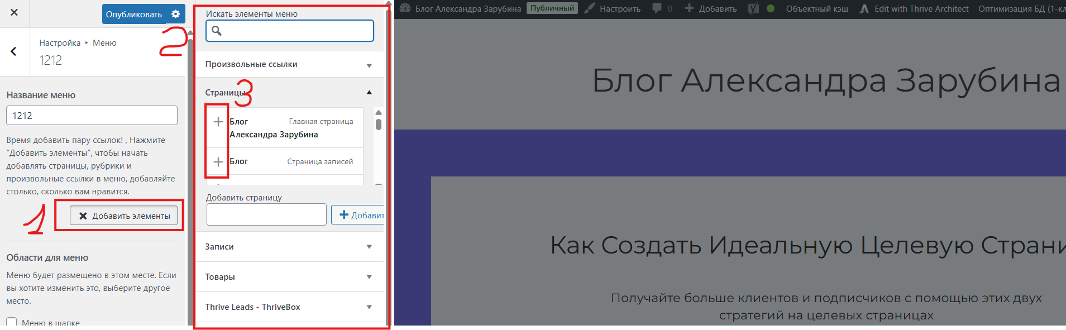Click the Области для меню heading
Image resolution: width=1066 pixels, height=330 pixels.
(47, 257)
